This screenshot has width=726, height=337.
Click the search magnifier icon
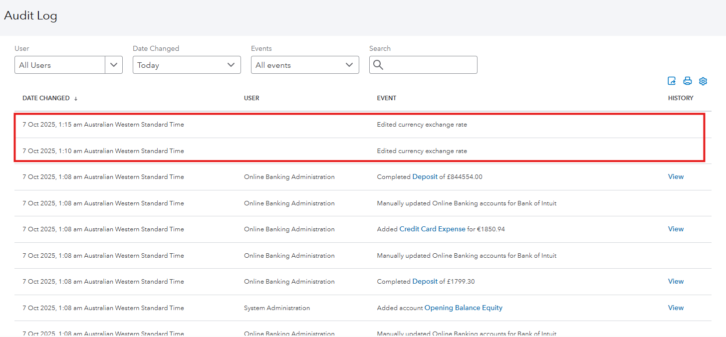pyautogui.click(x=378, y=65)
